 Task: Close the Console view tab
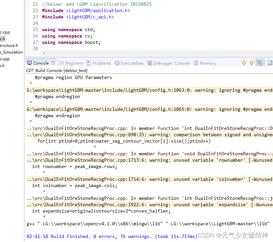[x=53, y=63]
